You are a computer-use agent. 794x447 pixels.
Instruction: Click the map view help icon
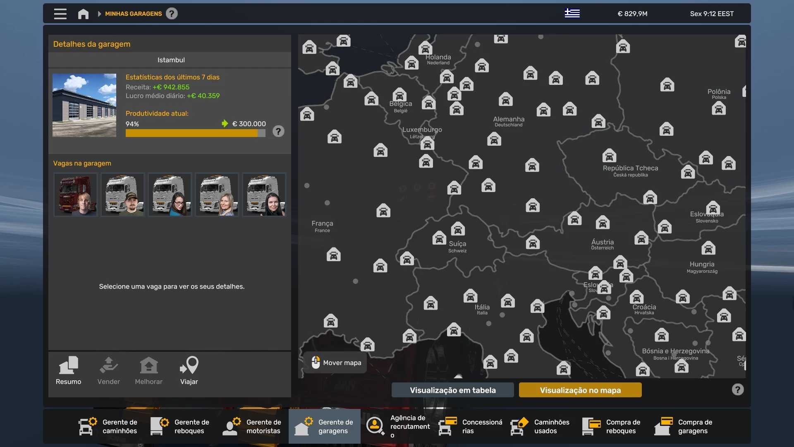[x=737, y=389]
